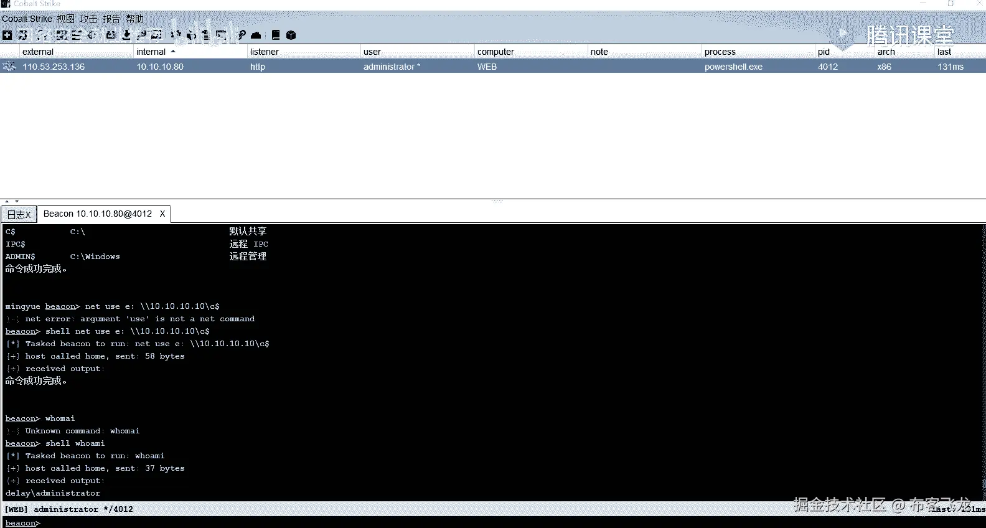This screenshot has width=986, height=528.
Task: Click the beacon session icon in the row
Action: (x=9, y=66)
